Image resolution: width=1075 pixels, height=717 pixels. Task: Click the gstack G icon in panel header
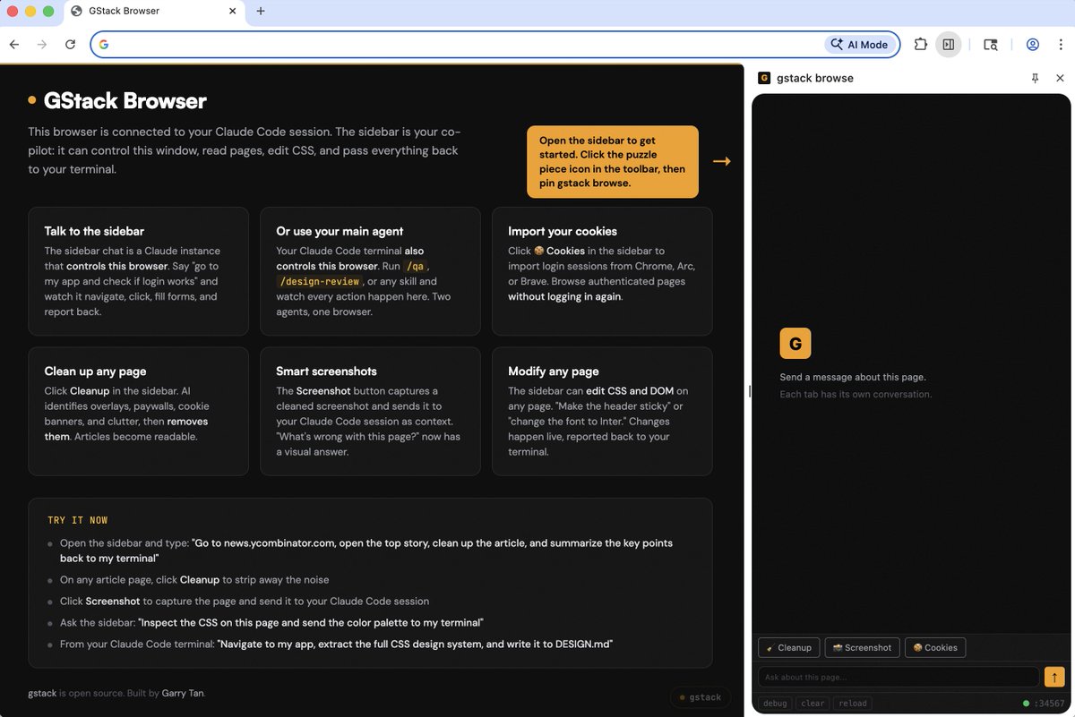click(x=764, y=78)
